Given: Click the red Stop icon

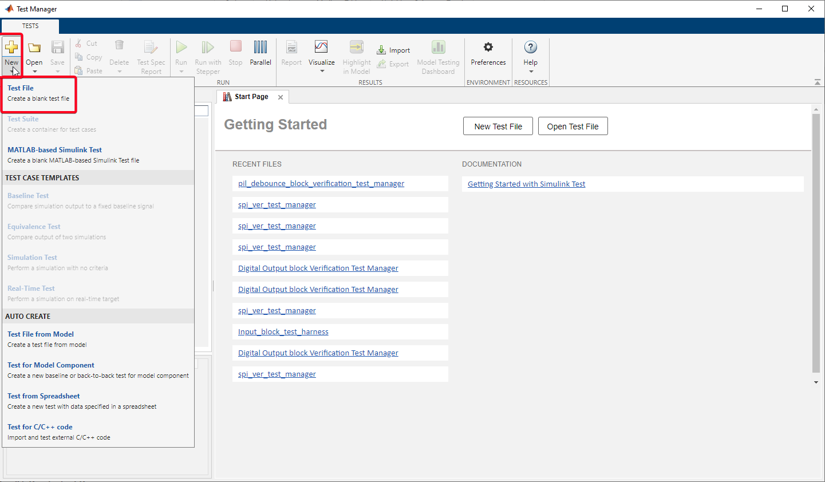Looking at the screenshot, I should coord(235,46).
